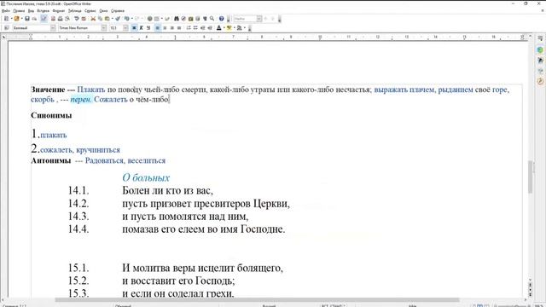Toggle Bold formatting
546x307 pixels.
(x=134, y=28)
